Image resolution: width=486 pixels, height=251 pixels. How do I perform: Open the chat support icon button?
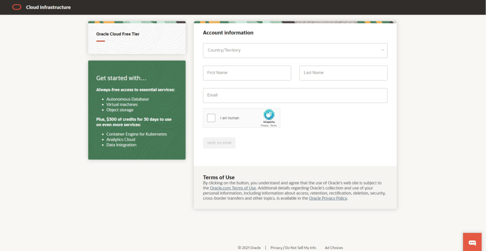[472, 242]
